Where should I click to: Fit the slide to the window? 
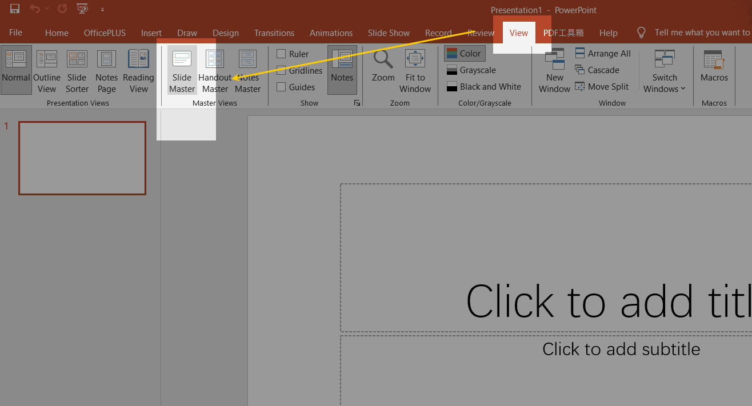(x=415, y=70)
